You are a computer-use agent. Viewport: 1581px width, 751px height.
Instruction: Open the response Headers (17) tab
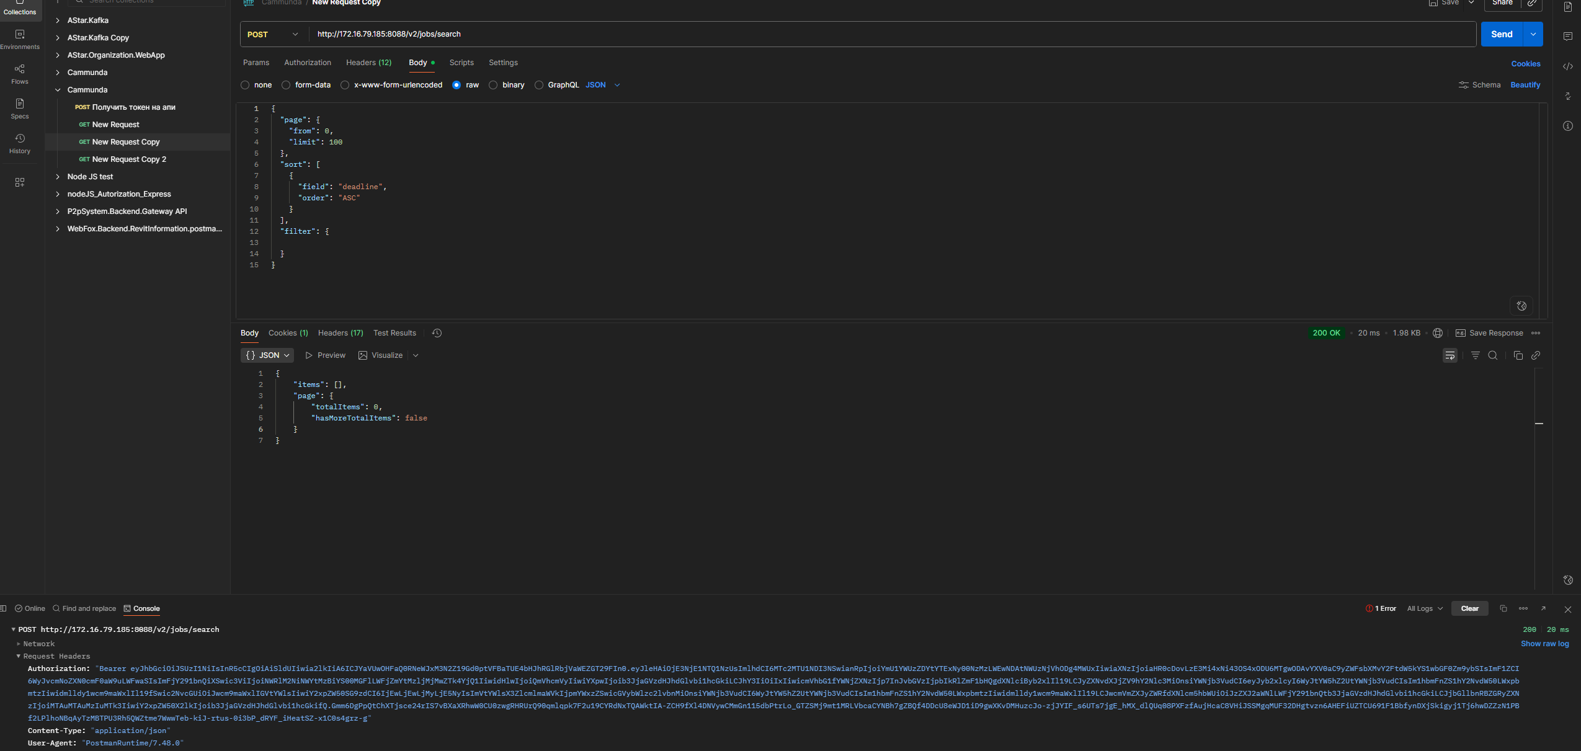tap(340, 333)
